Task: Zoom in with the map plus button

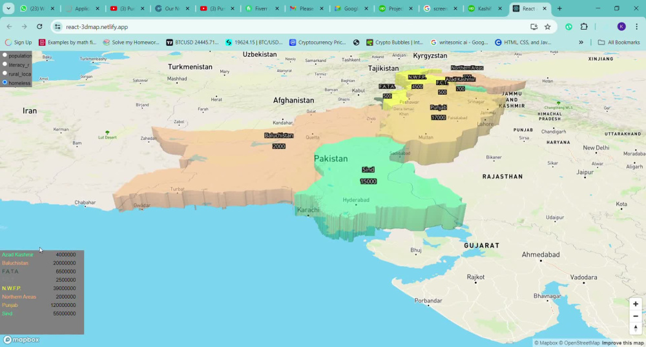Action: point(635,304)
